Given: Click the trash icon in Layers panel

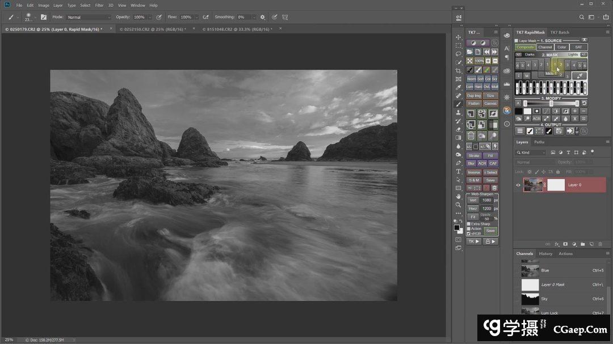Looking at the screenshot, I should (600, 244).
